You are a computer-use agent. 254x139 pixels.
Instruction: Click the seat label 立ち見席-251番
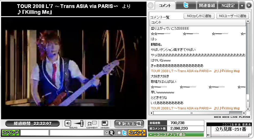[x=231, y=129]
